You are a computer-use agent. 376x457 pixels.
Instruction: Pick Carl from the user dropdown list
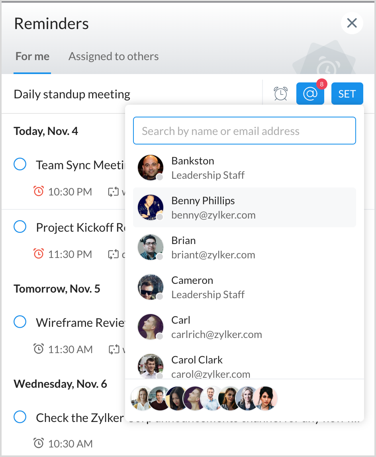click(244, 327)
